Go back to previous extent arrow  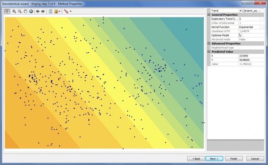pos(37,11)
